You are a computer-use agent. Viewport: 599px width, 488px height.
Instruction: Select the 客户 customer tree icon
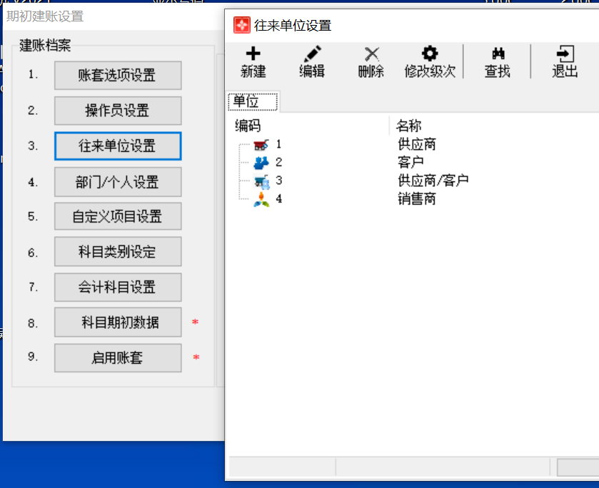[x=261, y=163]
